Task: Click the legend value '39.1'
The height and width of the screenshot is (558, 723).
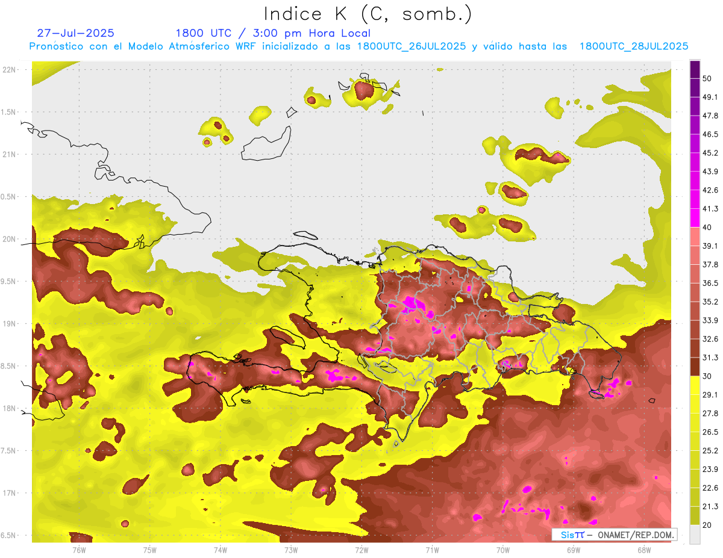Action: (x=710, y=246)
